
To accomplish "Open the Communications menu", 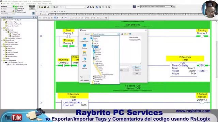I will click(x=31, y=4).
